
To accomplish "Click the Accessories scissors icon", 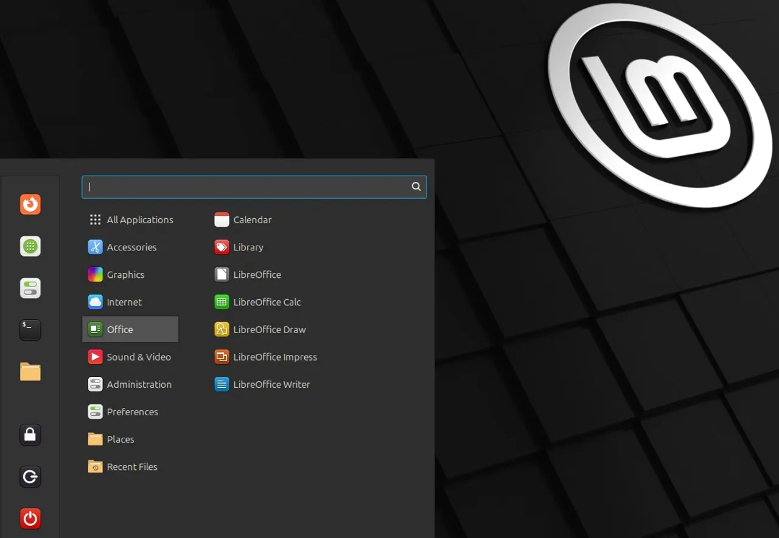I will [x=96, y=247].
